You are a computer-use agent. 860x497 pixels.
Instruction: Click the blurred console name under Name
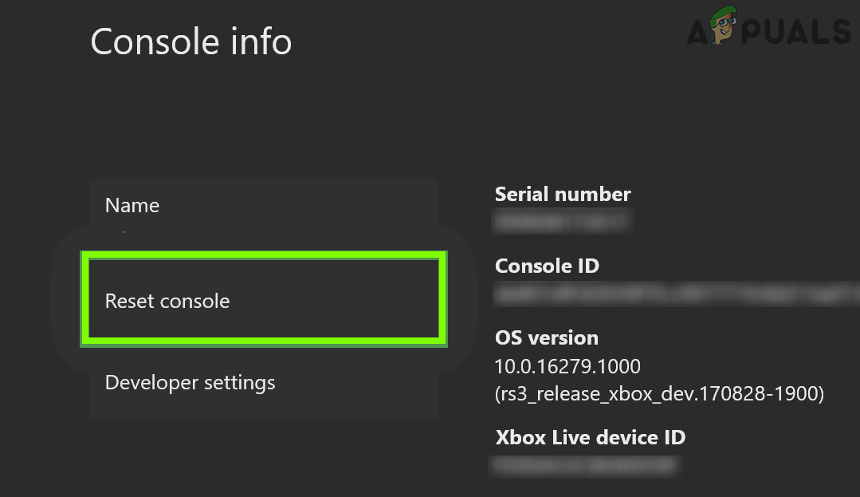tap(124, 233)
